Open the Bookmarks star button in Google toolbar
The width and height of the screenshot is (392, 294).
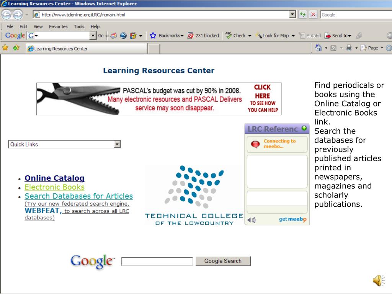(153, 36)
